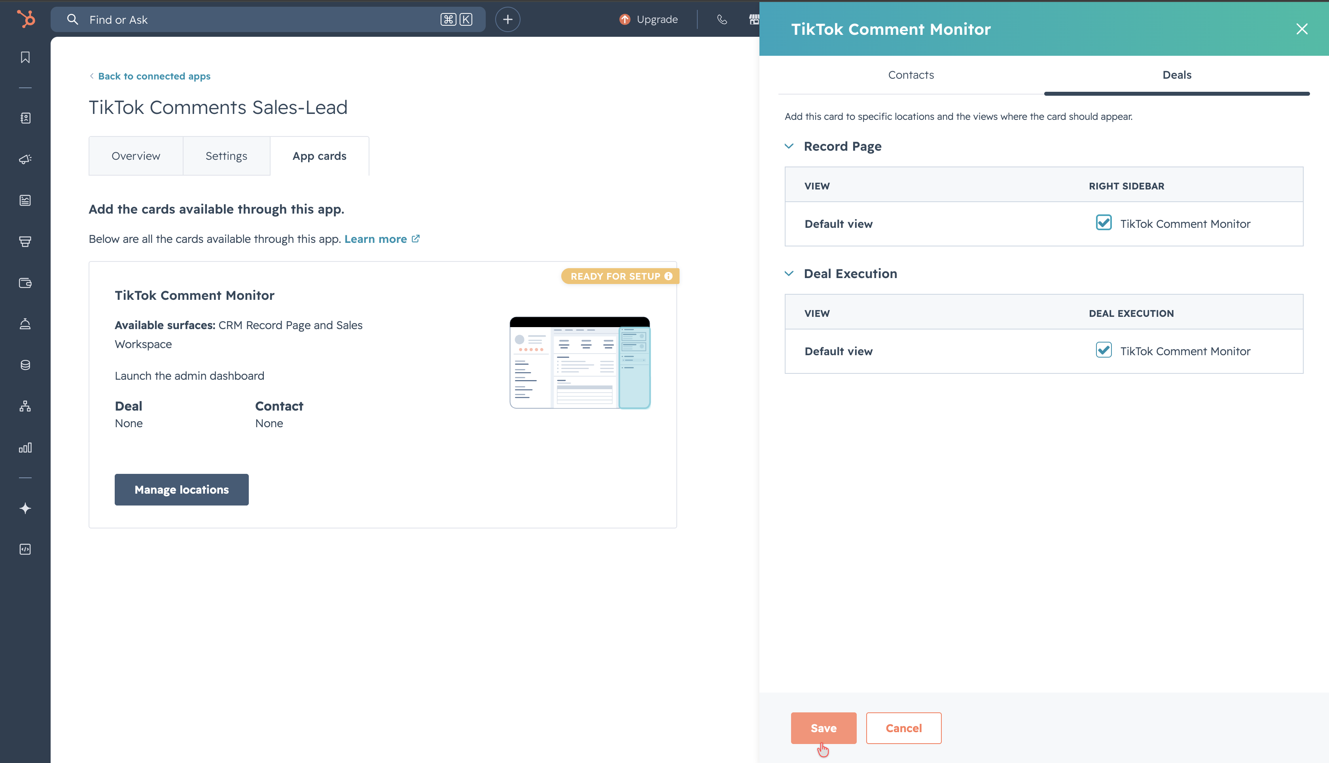Click the HubSpot sprocket logo
The height and width of the screenshot is (763, 1329).
click(x=26, y=19)
